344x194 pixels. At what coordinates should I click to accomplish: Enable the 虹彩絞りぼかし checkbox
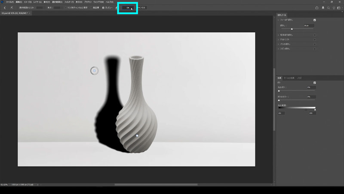[x=315, y=35]
